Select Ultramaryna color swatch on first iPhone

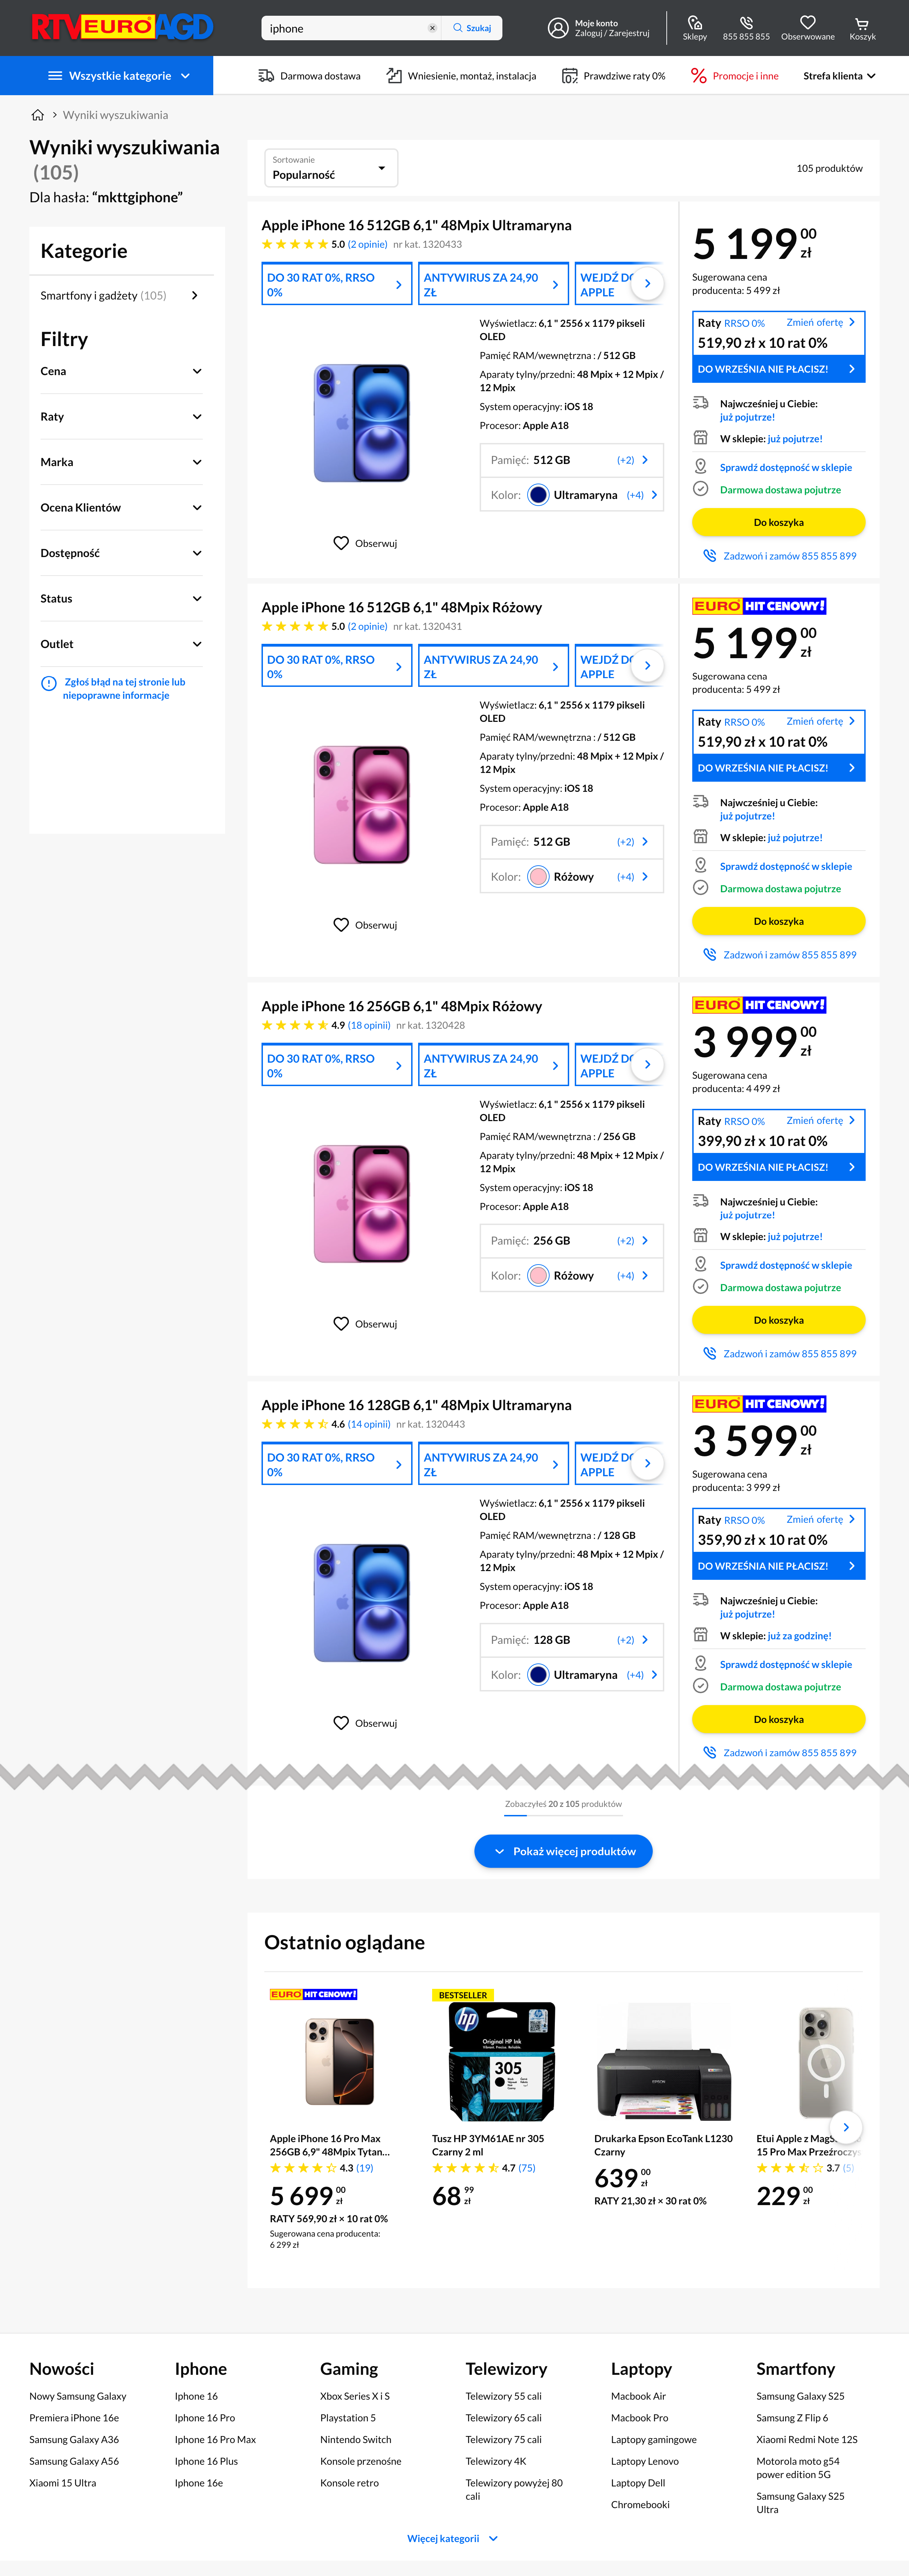click(538, 495)
